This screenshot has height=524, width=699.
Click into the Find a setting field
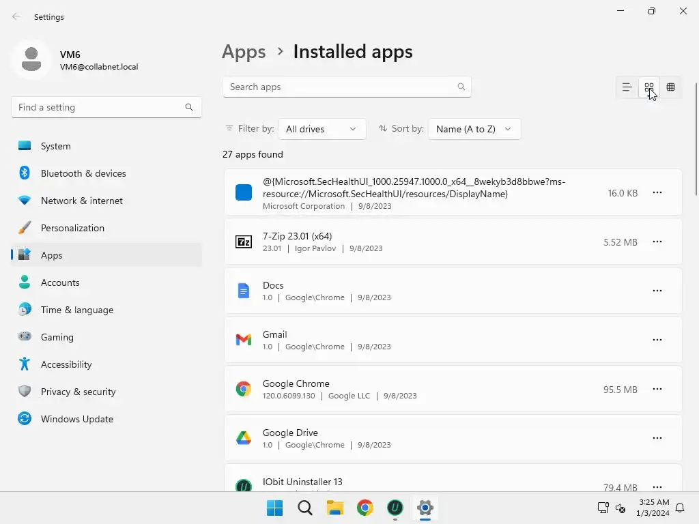[x=106, y=107]
